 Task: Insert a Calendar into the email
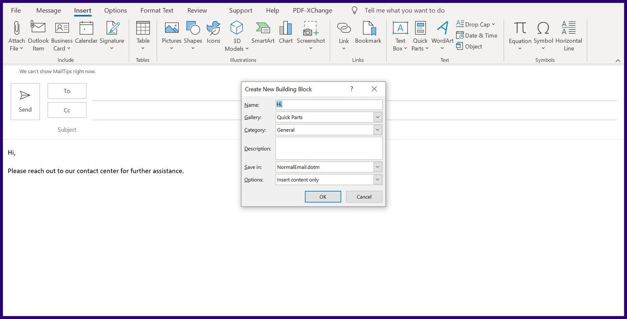[x=86, y=32]
